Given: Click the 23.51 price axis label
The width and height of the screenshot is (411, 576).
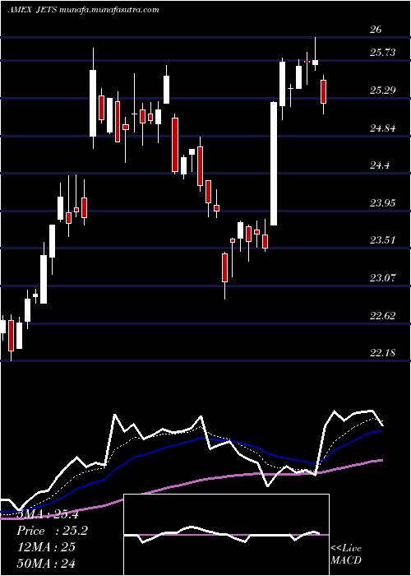Looking at the screenshot, I should click(383, 240).
